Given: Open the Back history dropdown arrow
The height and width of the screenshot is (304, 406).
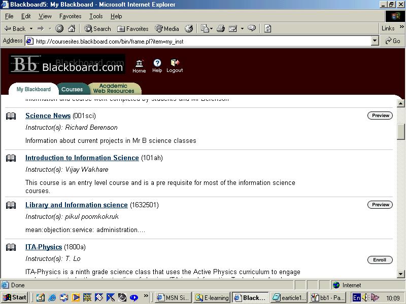Looking at the screenshot, I should coord(31,28).
